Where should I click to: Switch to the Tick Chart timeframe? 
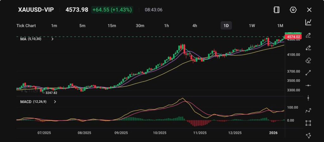(26, 26)
